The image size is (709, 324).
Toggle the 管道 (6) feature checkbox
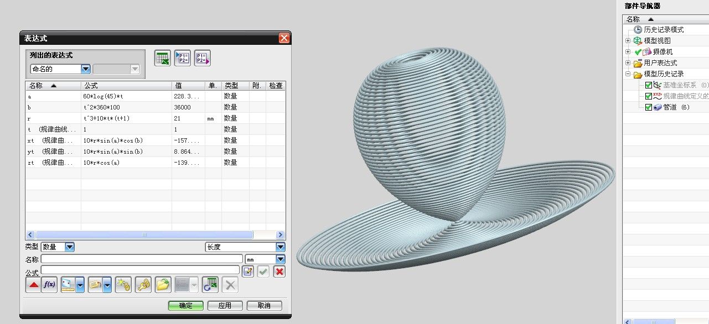click(649, 107)
